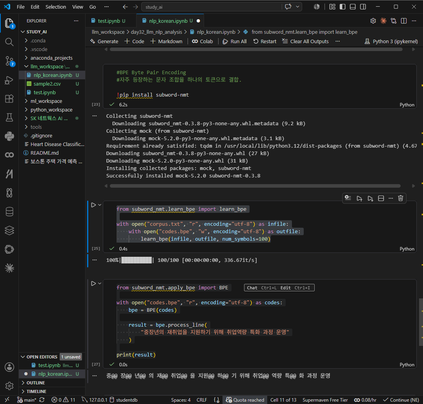Open the Copilot chat icon in title bar
This screenshot has height=404, width=423.
coord(288,7)
